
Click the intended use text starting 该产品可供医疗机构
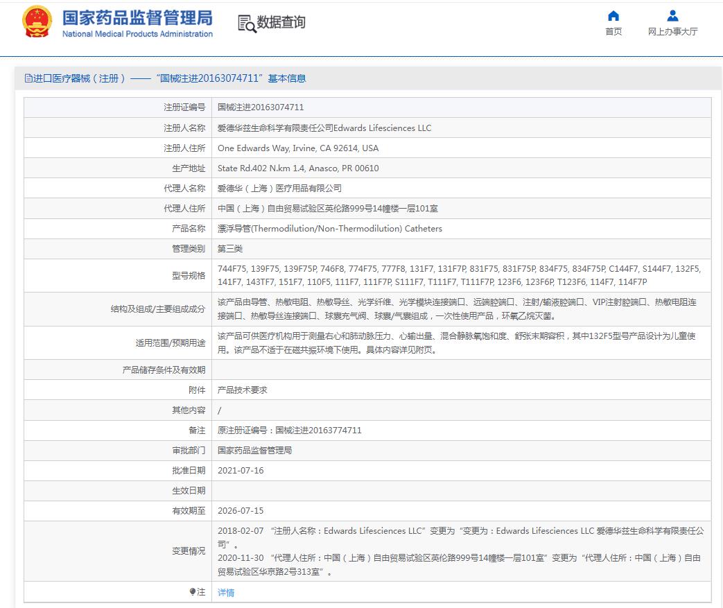coord(457,342)
